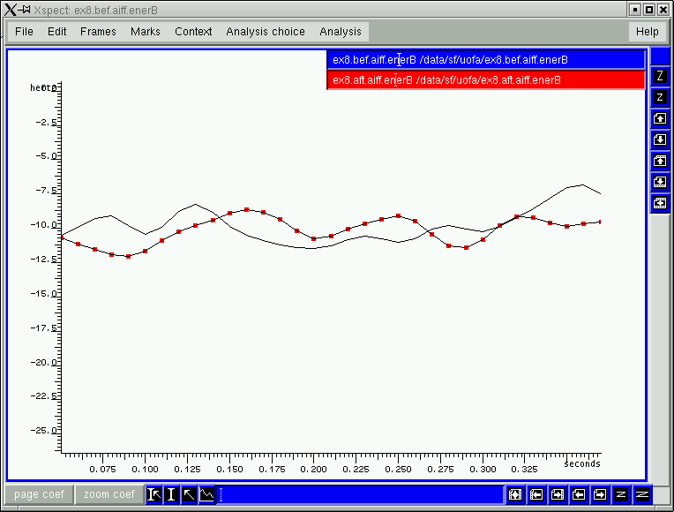The image size is (674, 512).
Task: Click the -10.0 label on the vertical axis
Action: coord(43,224)
